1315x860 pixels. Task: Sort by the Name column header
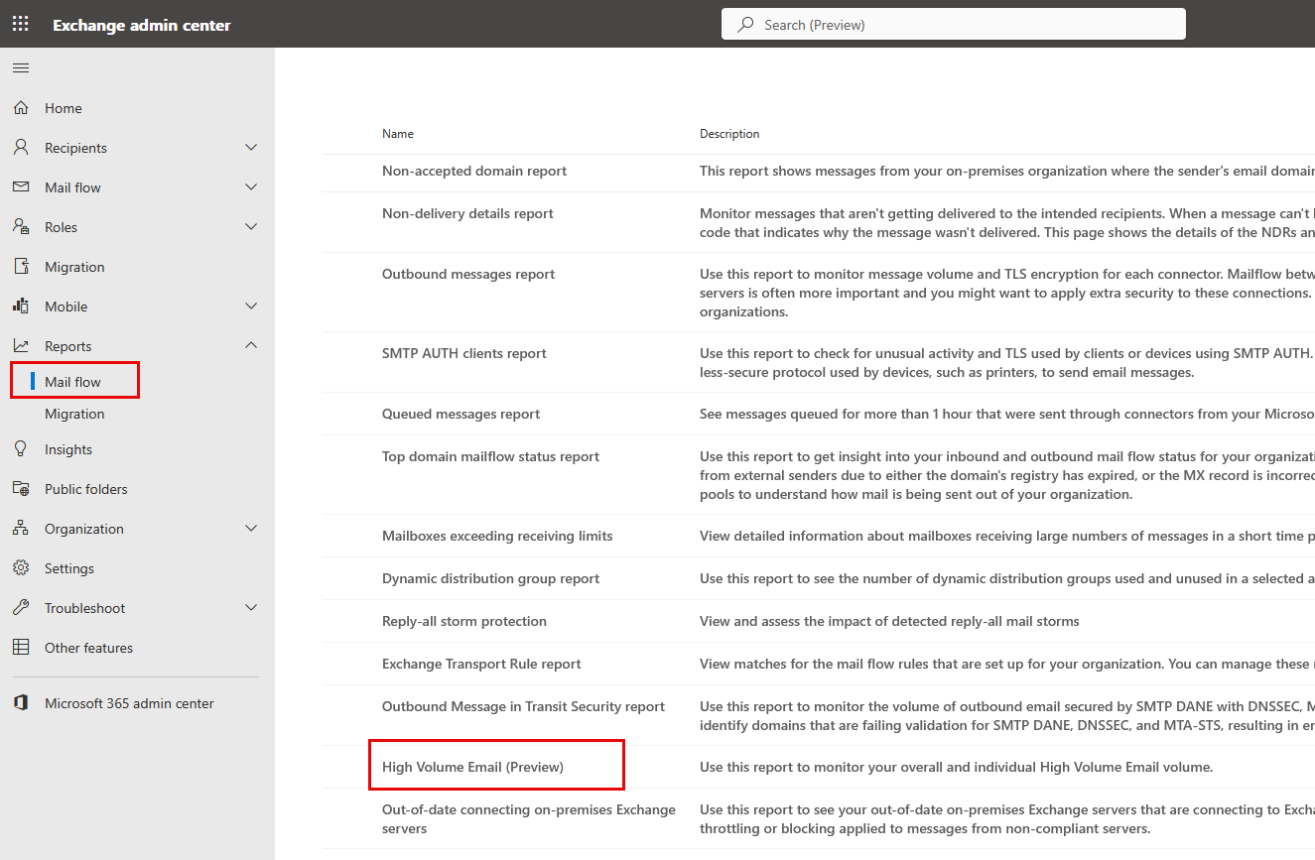(398, 134)
